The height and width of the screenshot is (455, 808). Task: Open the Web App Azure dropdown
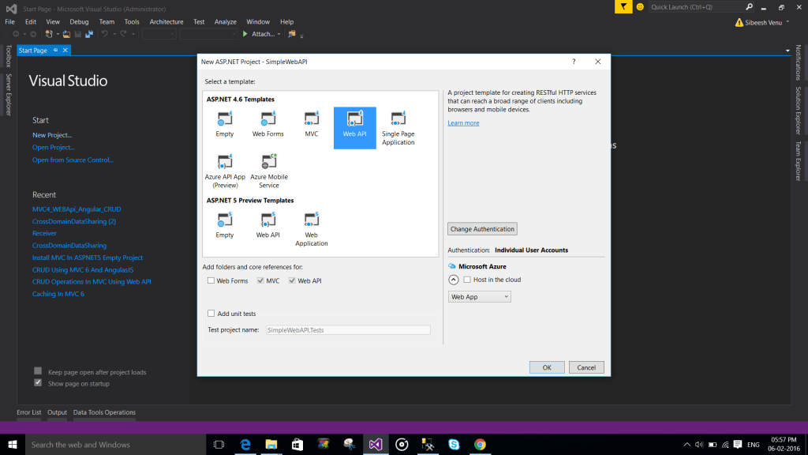coord(480,297)
